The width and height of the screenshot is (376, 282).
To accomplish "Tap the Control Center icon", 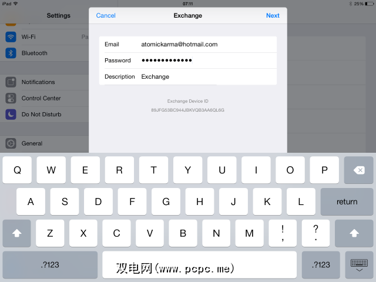I will tap(11, 98).
